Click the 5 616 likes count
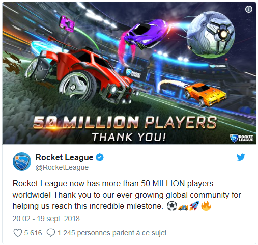This screenshot has height=245, width=258. (x=33, y=233)
